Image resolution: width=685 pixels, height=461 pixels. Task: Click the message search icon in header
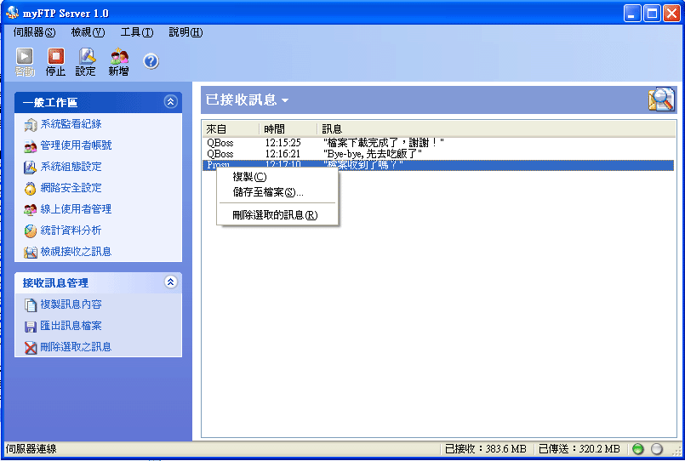point(661,100)
